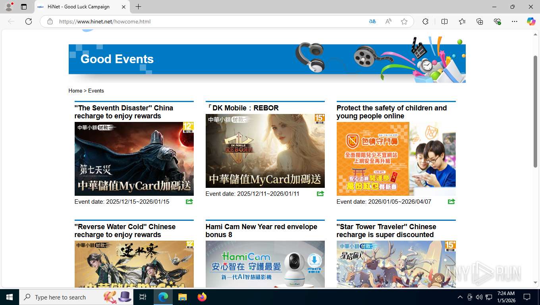This screenshot has height=305, width=540.
Task: Open the DK Mobile：REBOR event title
Action: pos(242,108)
